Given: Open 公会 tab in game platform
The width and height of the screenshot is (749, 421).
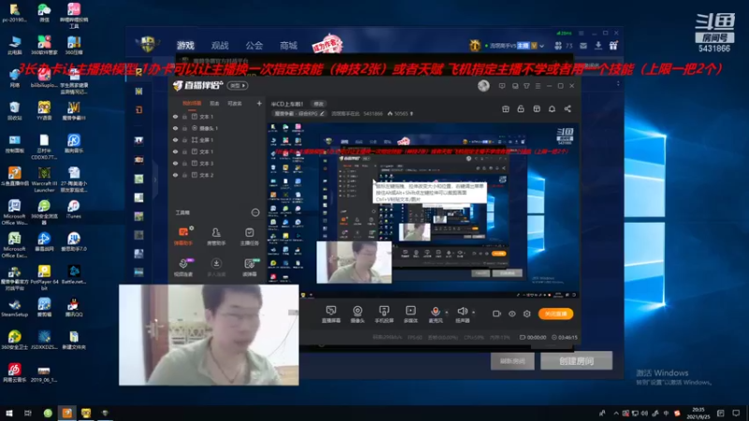Looking at the screenshot, I should tap(254, 45).
